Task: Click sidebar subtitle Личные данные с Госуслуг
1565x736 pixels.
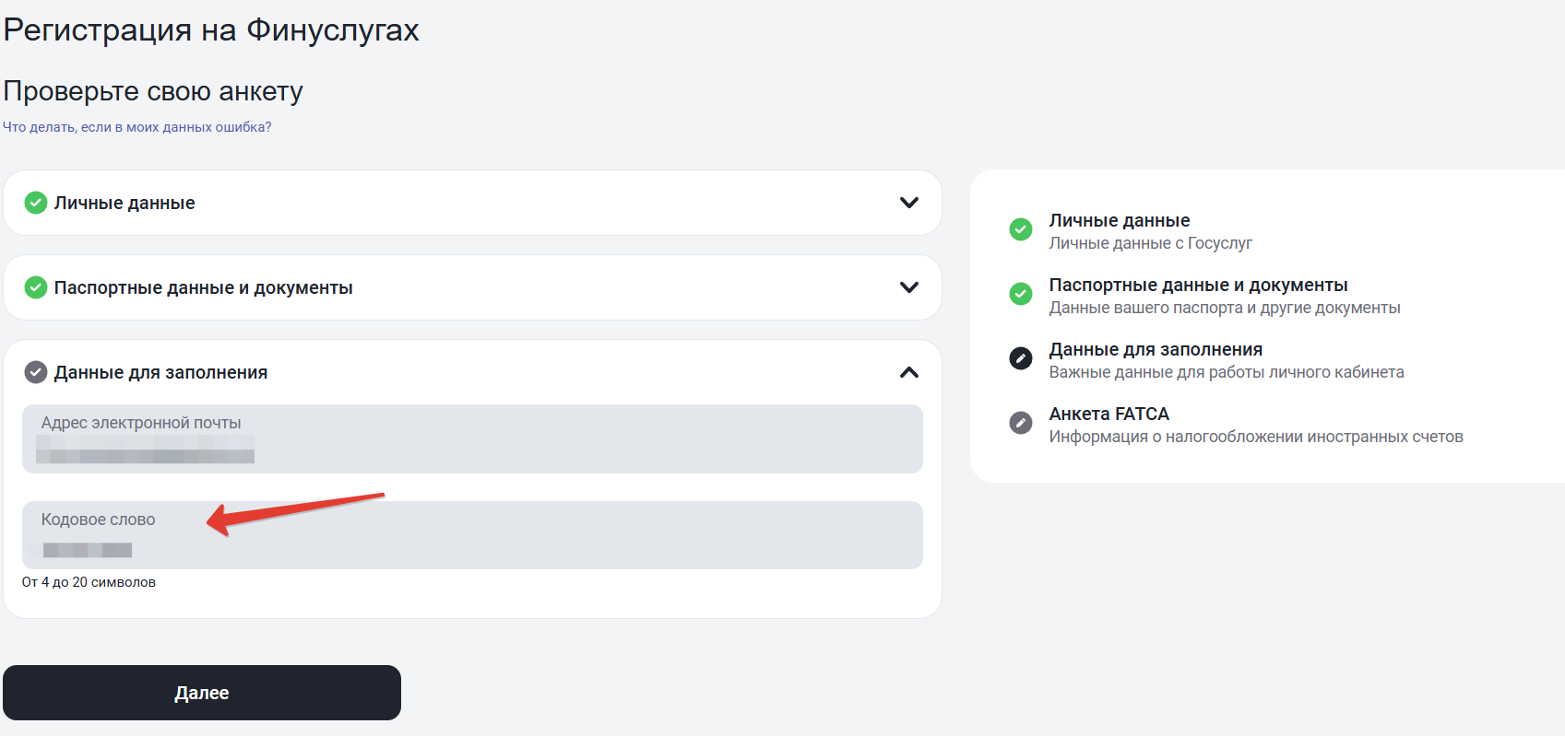Action: click(1150, 243)
